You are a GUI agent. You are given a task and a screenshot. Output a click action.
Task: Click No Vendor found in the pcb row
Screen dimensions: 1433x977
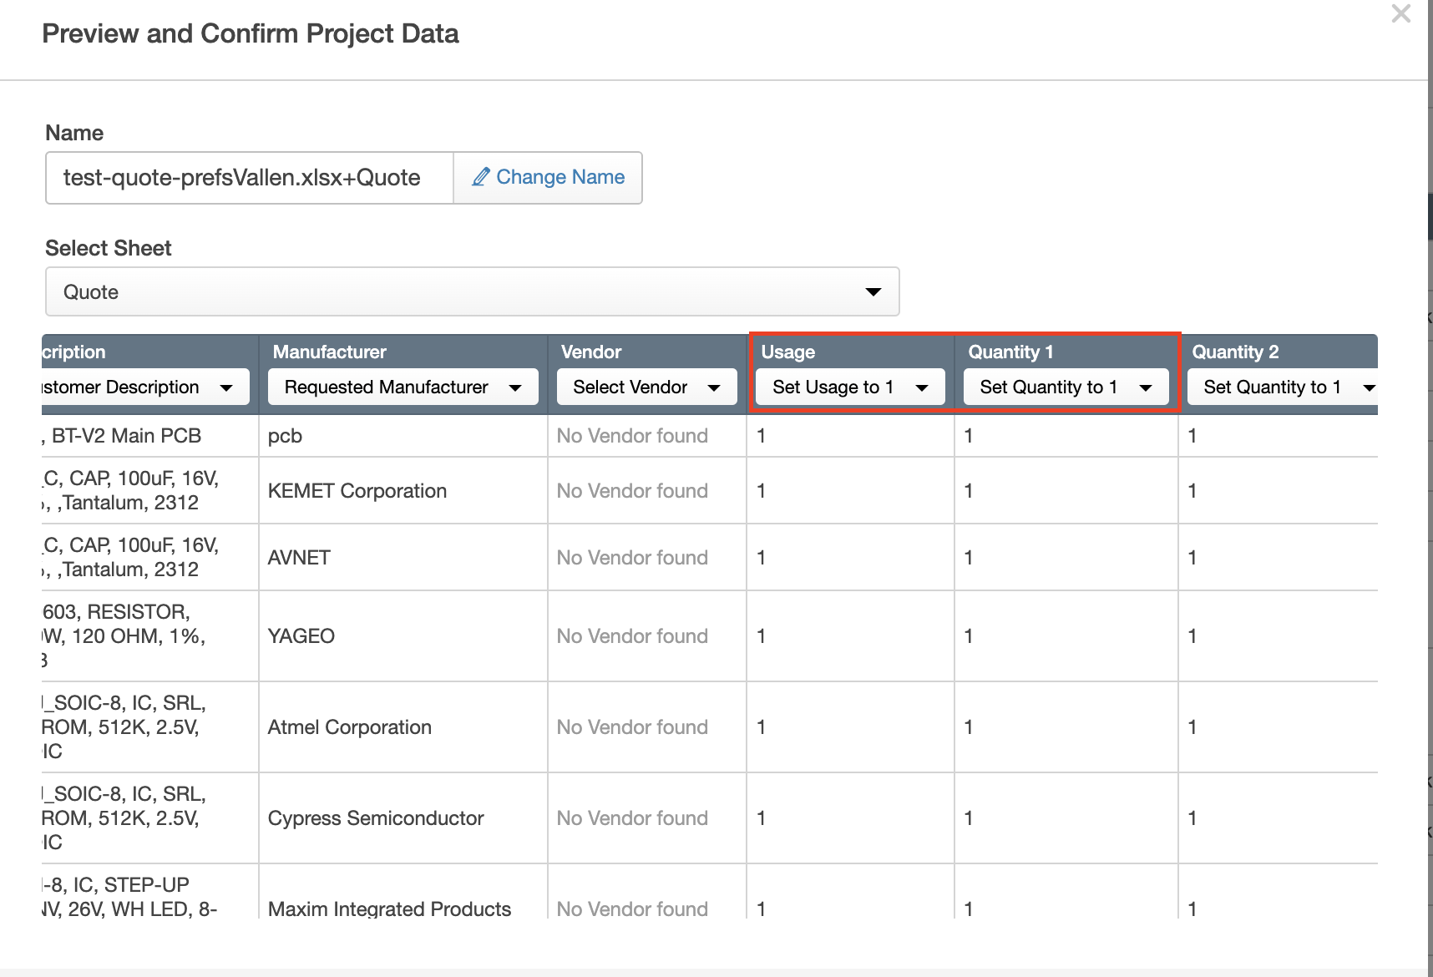click(x=632, y=436)
